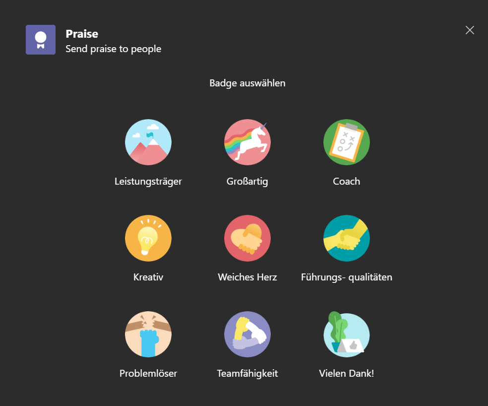Click the Großartig badge label
This screenshot has height=406, width=488.
[247, 181]
